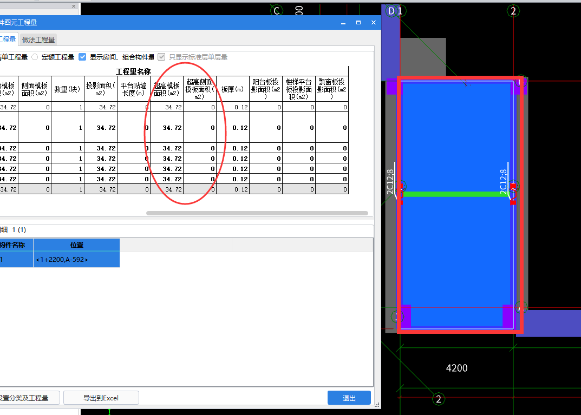Click the table's horizontal scrollbar
The image size is (581, 415).
click(x=257, y=213)
